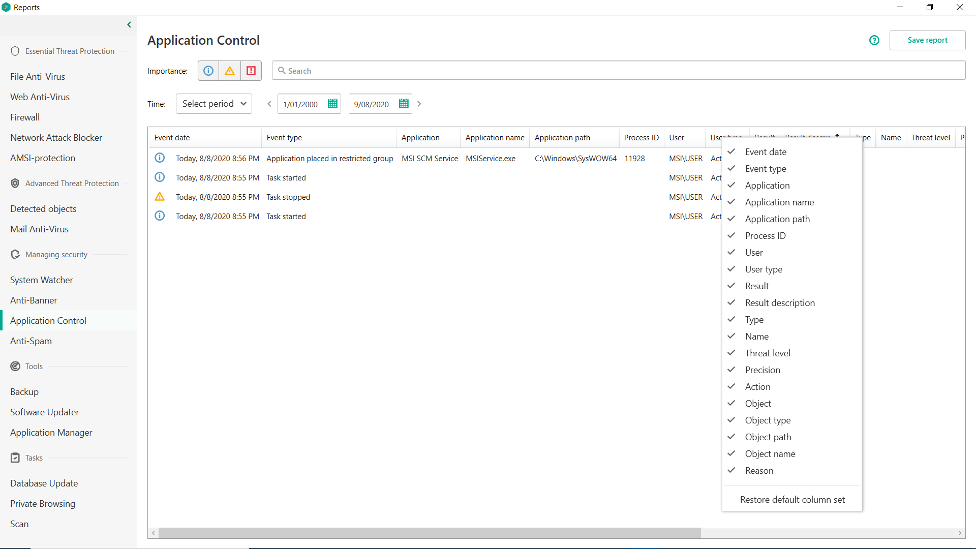Click the horizontal scrollbar right arrow
The image size is (976, 549).
point(960,533)
